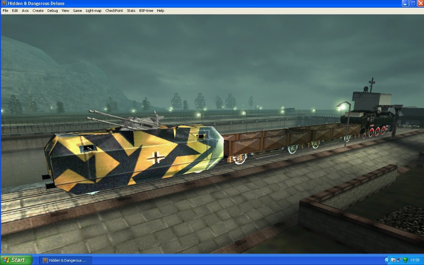The height and width of the screenshot is (265, 424).
Task: Open the Axis menu
Action: 25,11
